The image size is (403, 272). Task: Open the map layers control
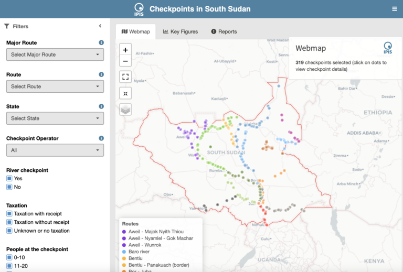[125, 110]
